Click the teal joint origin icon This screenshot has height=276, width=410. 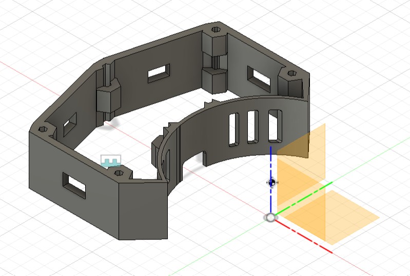[x=110, y=162]
